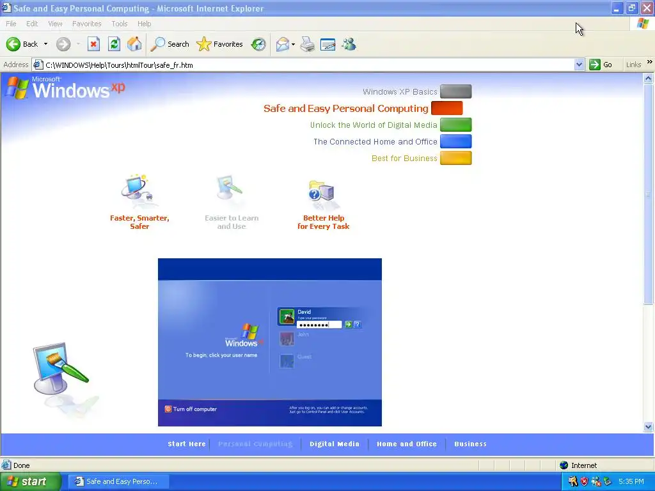The width and height of the screenshot is (655, 491).
Task: Click the yellow Best for Business swatch
Action: click(455, 159)
